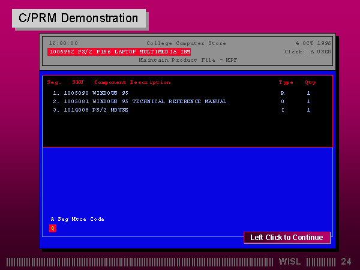Click the 12:00:00 time display
The width and height of the screenshot is (360, 270).
click(63, 43)
